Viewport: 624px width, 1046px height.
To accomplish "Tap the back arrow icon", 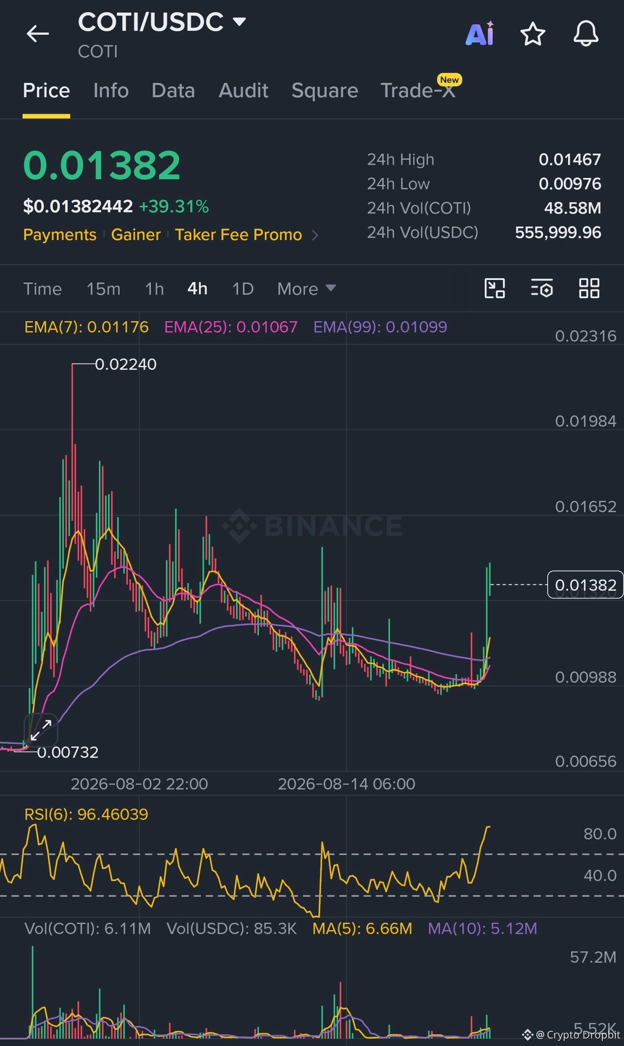I will coord(38,34).
